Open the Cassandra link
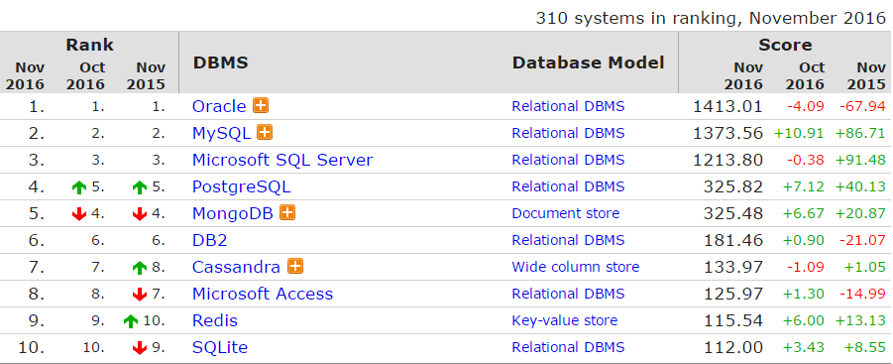 [236, 267]
